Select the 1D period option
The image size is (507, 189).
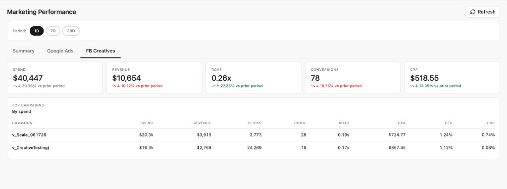[37, 31]
